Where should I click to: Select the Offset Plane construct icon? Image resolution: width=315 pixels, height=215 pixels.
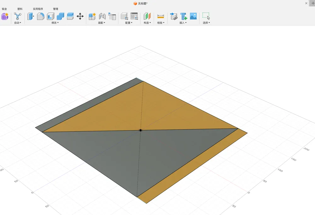tap(147, 16)
